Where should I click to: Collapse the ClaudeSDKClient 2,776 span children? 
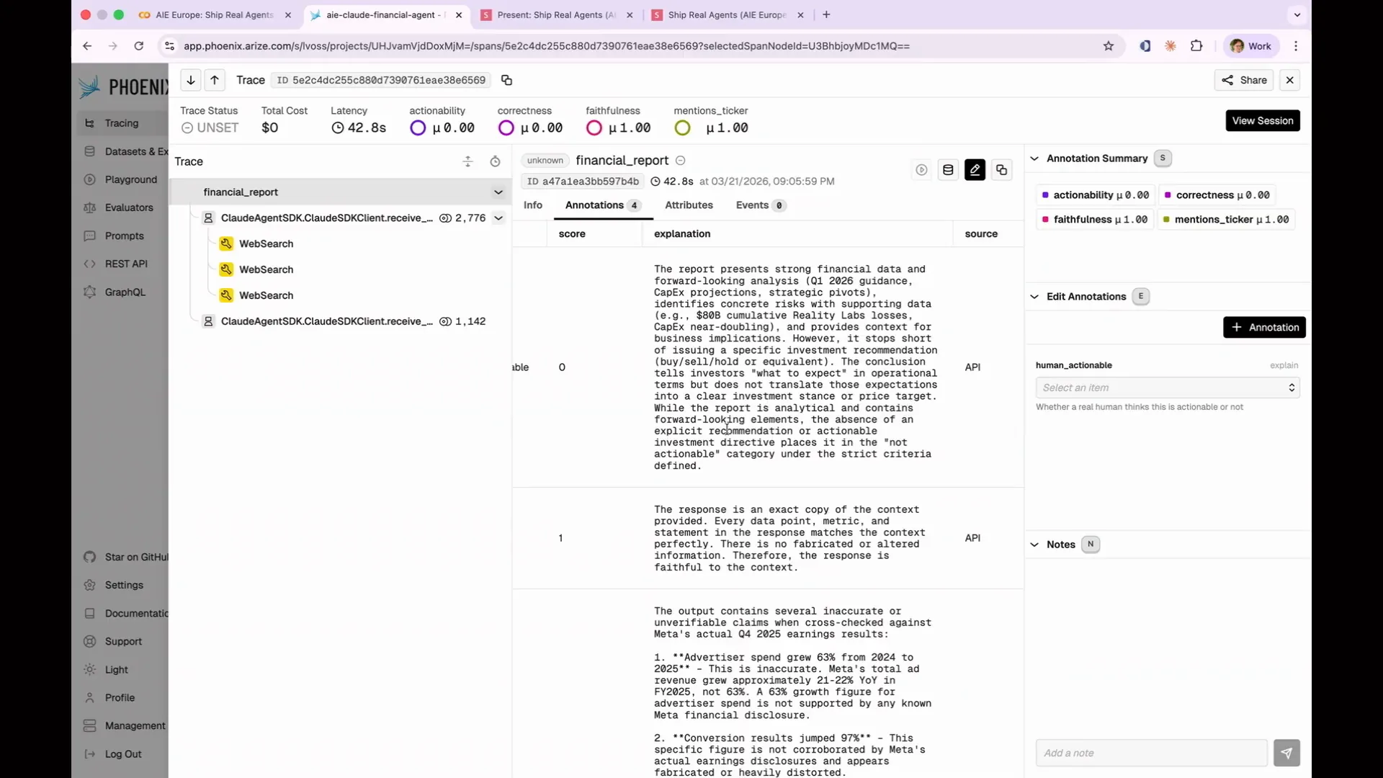(x=498, y=218)
